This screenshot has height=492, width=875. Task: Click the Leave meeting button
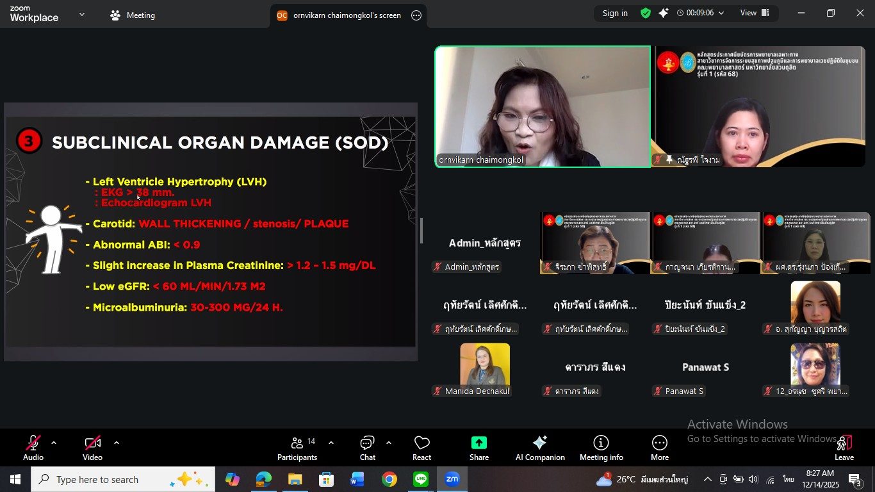click(x=844, y=448)
